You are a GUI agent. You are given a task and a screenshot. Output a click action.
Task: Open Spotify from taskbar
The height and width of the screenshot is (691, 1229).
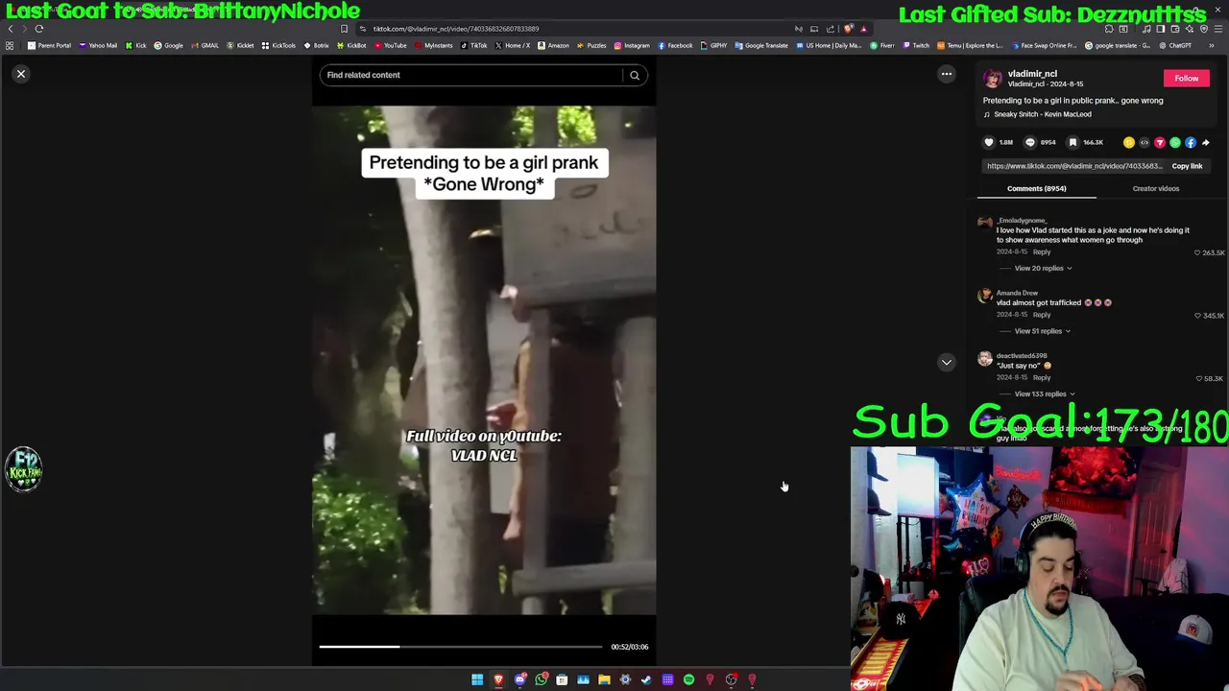pyautogui.click(x=688, y=679)
